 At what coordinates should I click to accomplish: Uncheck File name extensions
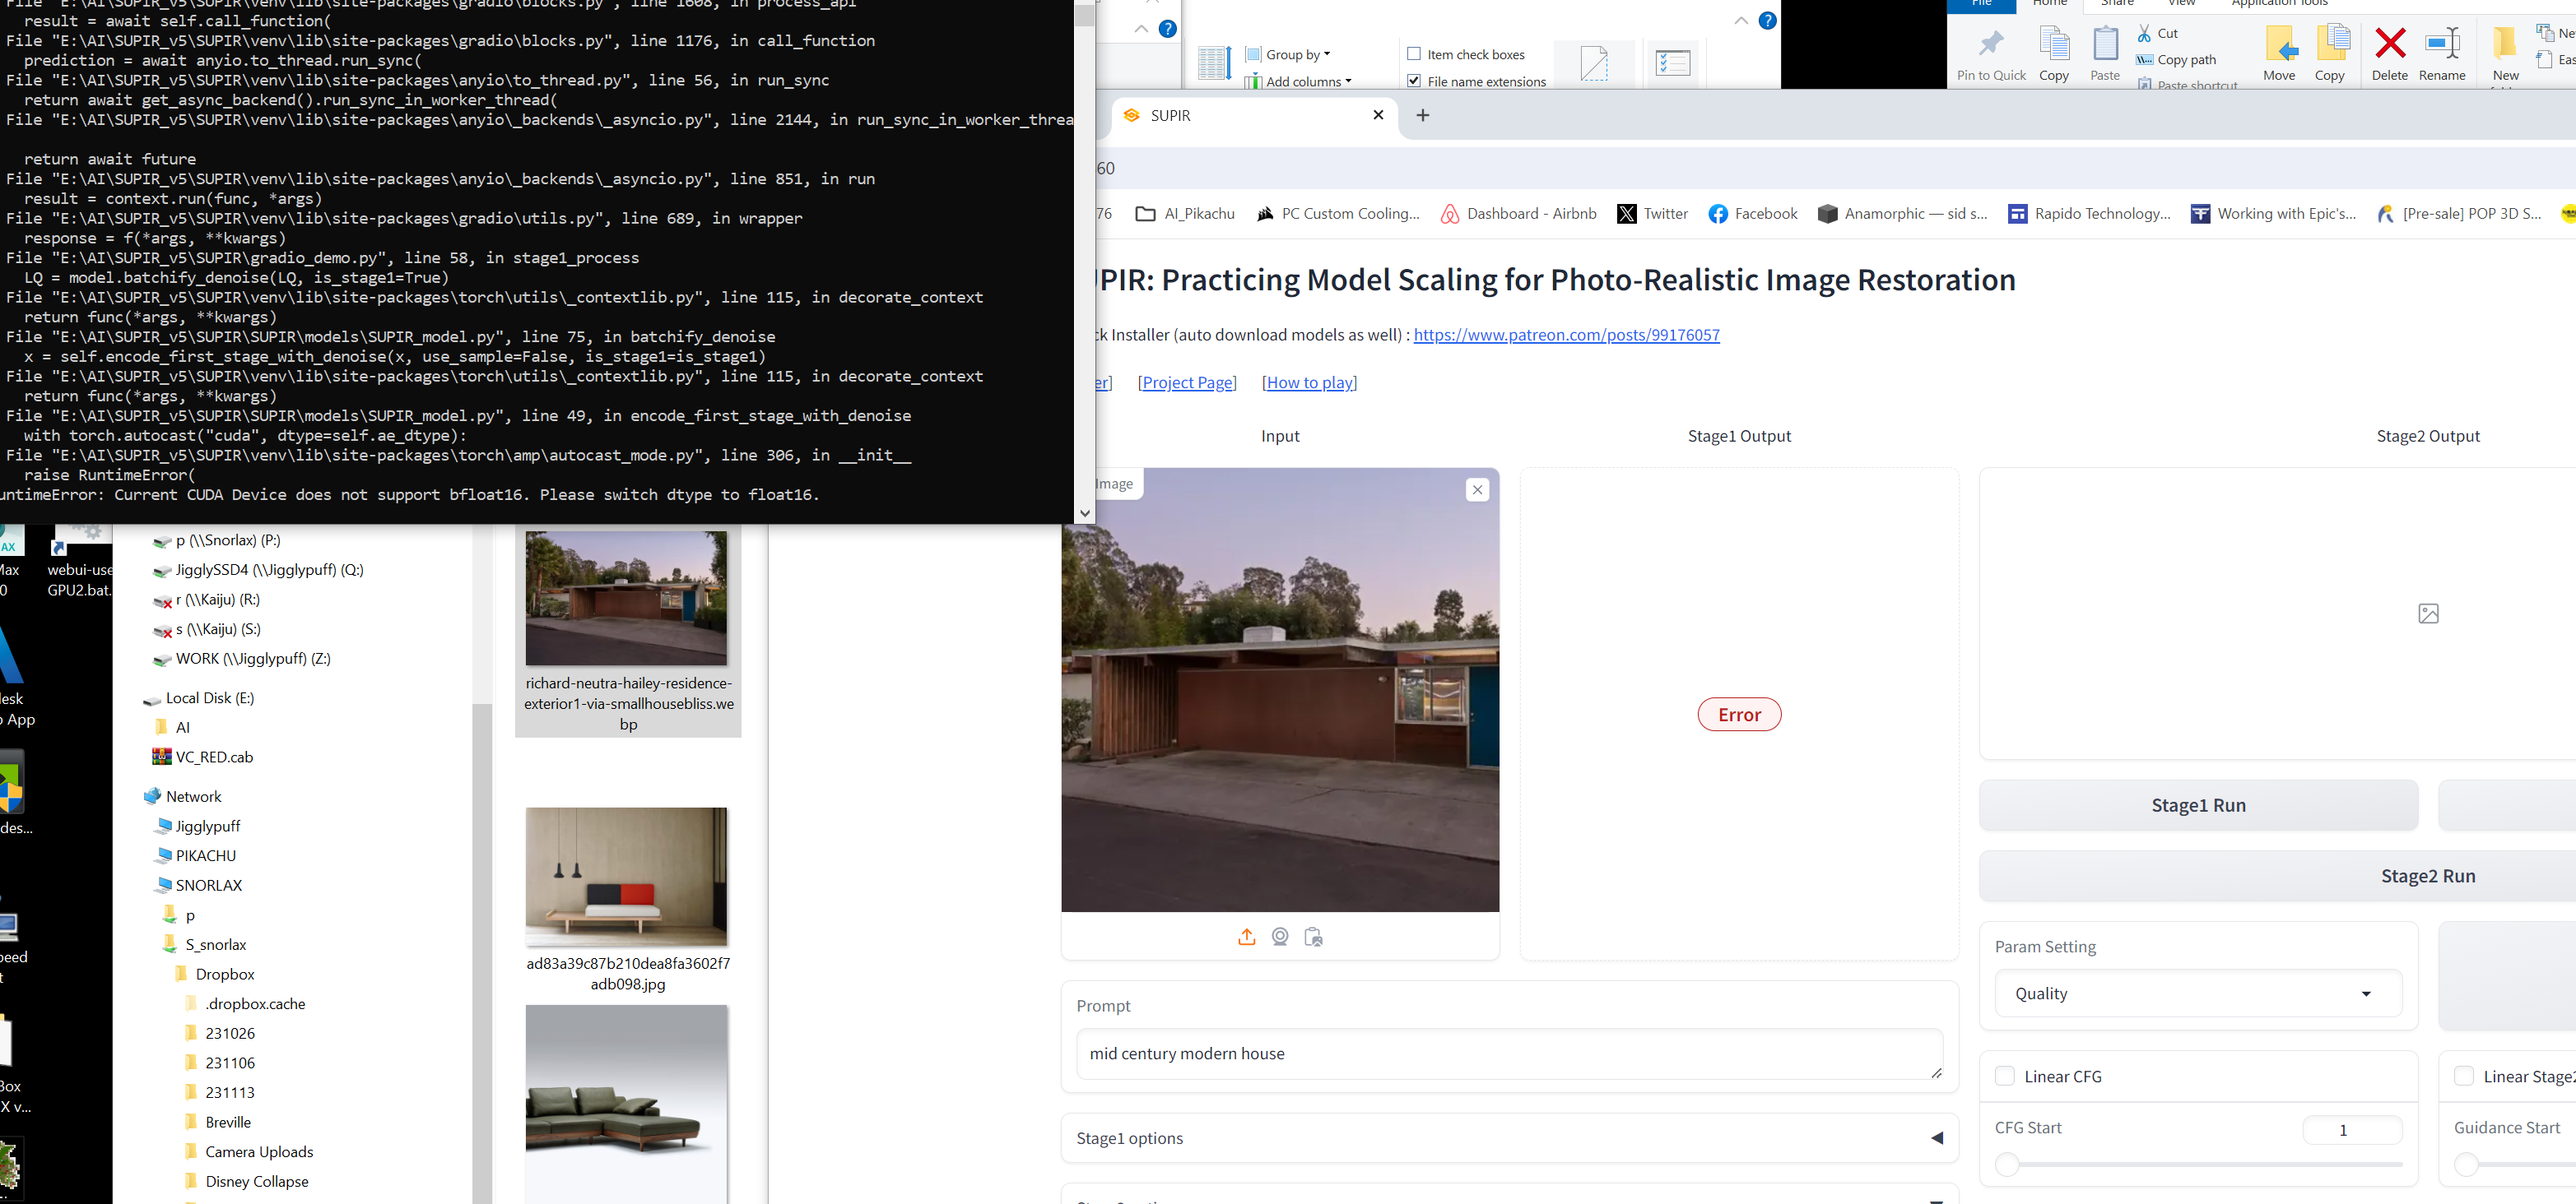click(1414, 81)
